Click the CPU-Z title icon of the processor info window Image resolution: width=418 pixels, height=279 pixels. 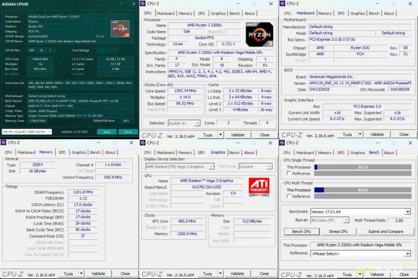coord(143,4)
